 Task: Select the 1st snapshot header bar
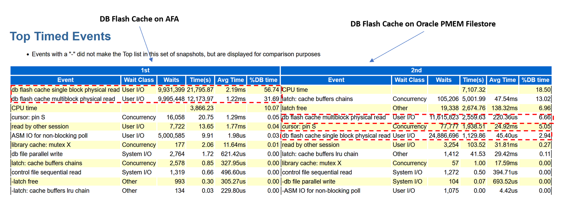tap(145, 70)
